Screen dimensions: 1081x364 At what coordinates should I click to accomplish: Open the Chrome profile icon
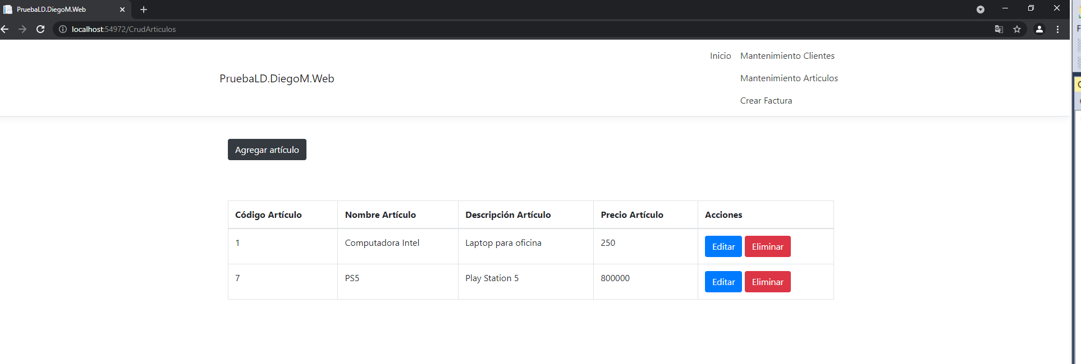click(x=1039, y=29)
